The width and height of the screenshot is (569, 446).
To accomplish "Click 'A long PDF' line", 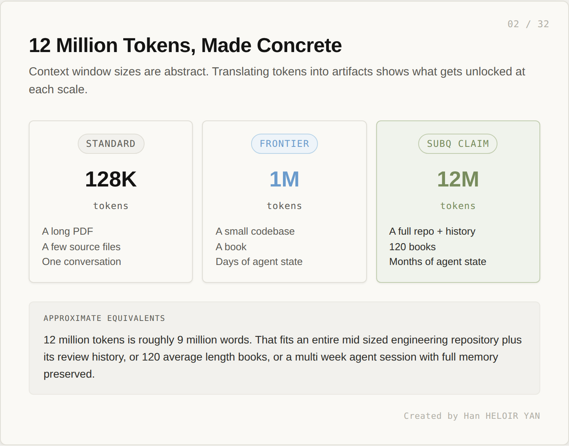I will click(68, 232).
